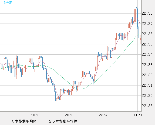
Task: Click the purple 5-period average legend line
Action: (x=7, y=121)
